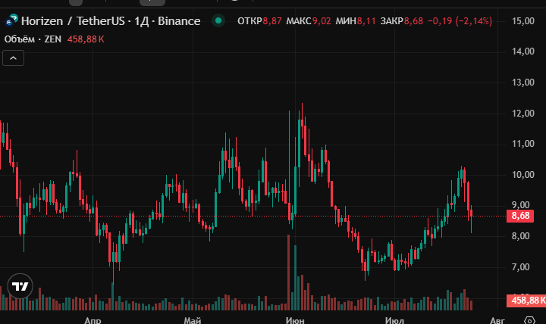The width and height of the screenshot is (546, 324).
Task: Open the Horizen / TetherUS symbol title
Action: click(x=111, y=21)
